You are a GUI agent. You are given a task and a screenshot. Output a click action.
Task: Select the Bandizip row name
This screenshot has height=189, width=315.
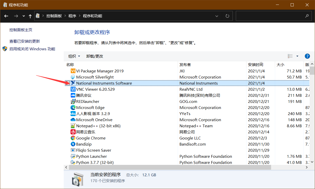tap(84, 144)
